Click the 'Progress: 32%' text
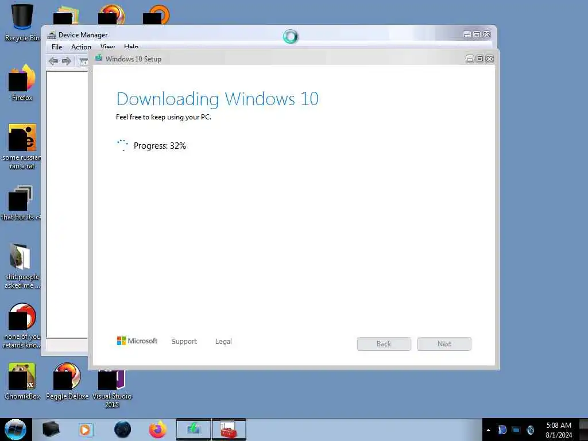Screen dimensions: 588x441 (x=160, y=146)
